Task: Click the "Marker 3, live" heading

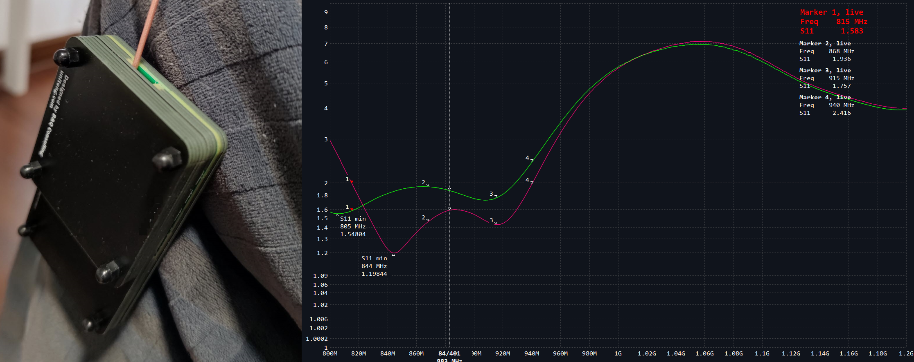Action: (825, 70)
